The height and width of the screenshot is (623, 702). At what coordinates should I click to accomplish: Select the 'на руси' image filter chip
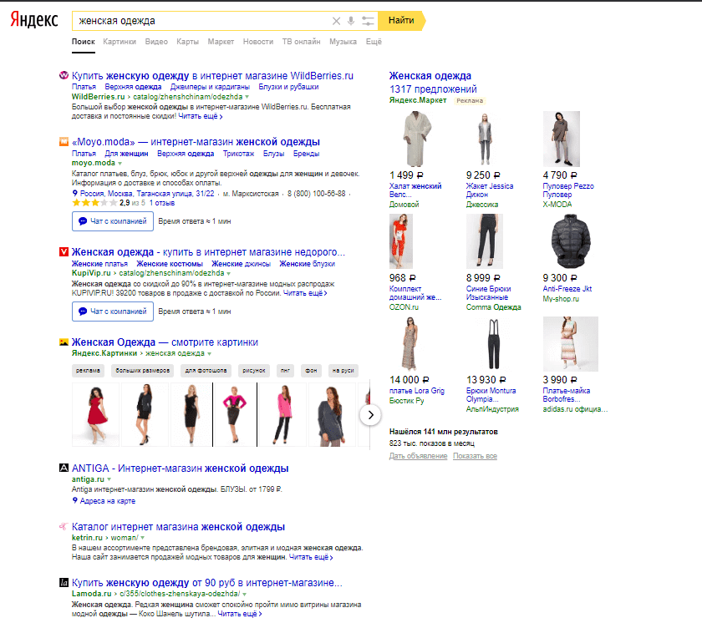[x=343, y=370]
